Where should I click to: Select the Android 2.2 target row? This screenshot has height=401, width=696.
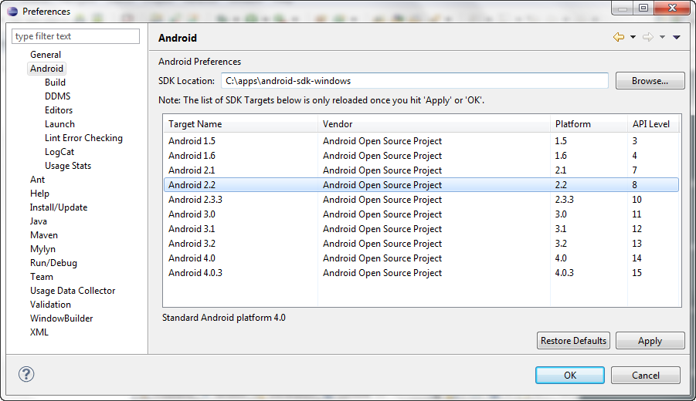pos(421,185)
